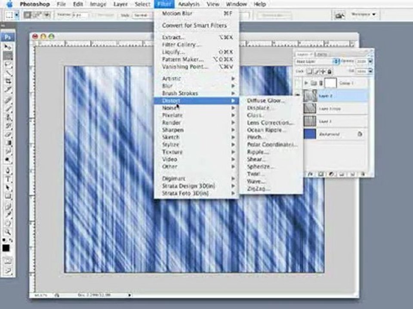The height and width of the screenshot is (309, 413).
Task: Toggle Layer 2 visibility eye
Action: point(298,96)
